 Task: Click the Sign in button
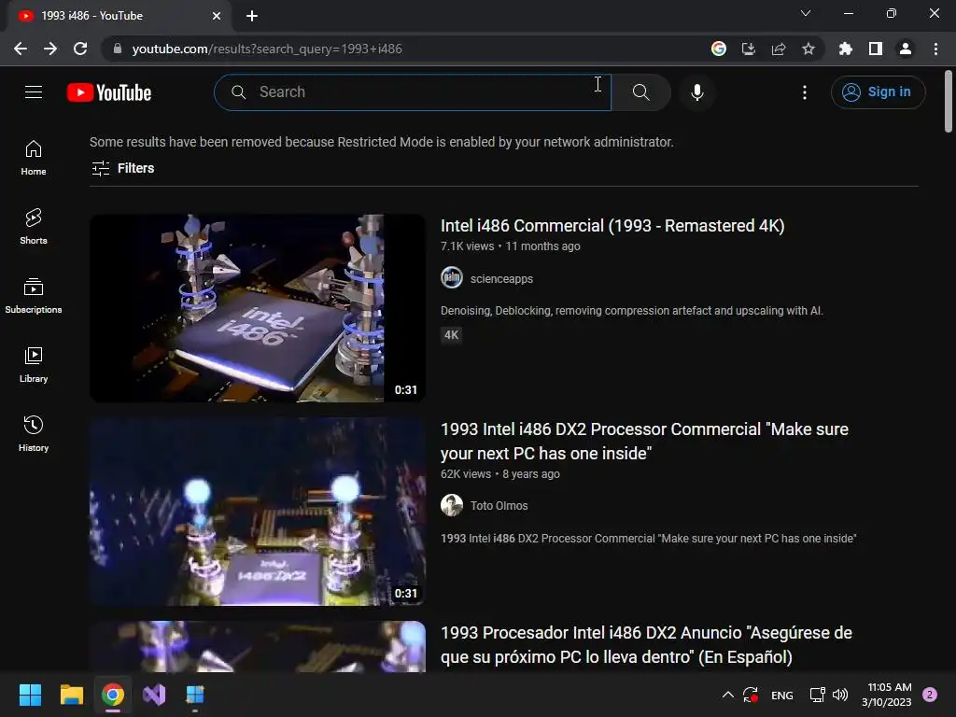point(878,92)
